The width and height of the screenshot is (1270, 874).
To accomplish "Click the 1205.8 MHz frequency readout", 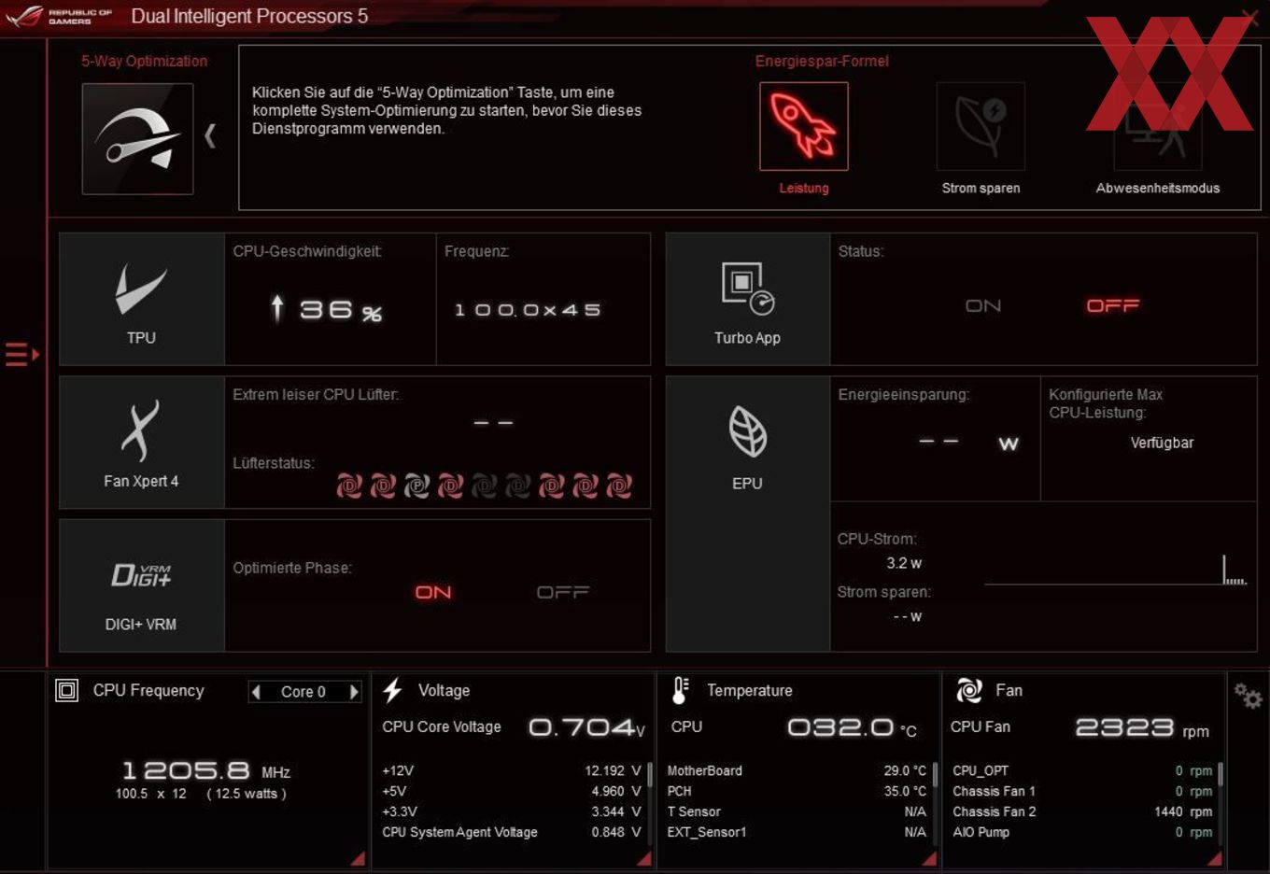I will (x=206, y=770).
